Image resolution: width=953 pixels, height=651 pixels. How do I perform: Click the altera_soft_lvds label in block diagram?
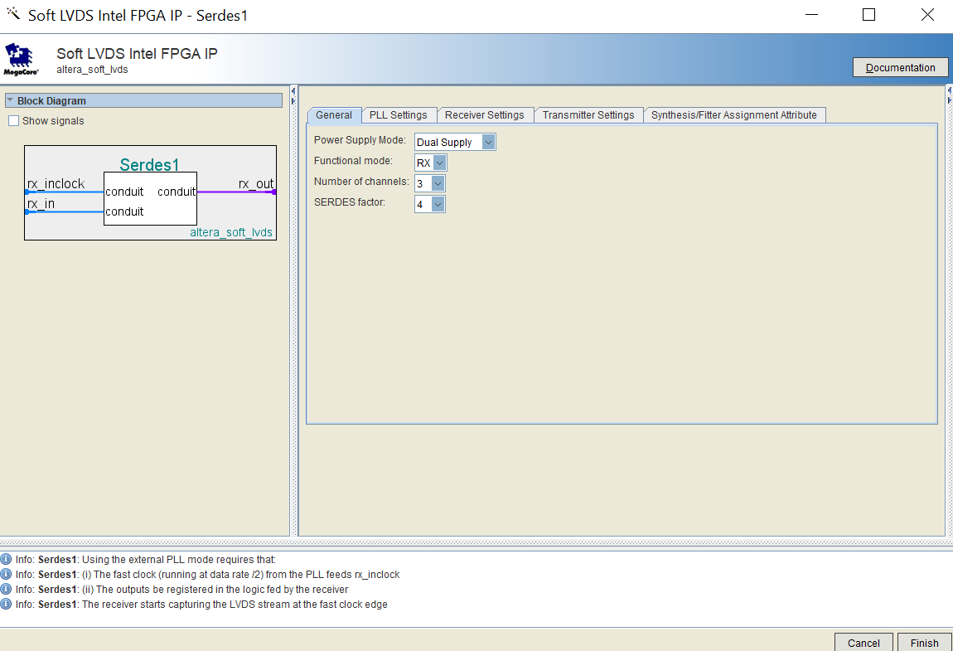pos(231,232)
